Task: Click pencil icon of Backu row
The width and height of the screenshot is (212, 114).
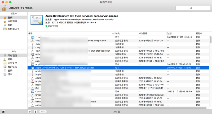Action: coord(33,85)
